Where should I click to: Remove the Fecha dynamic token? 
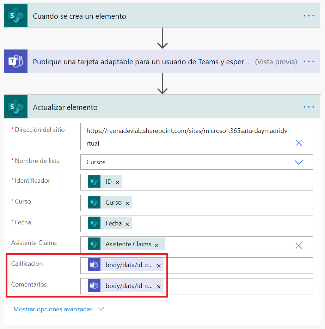point(127,224)
